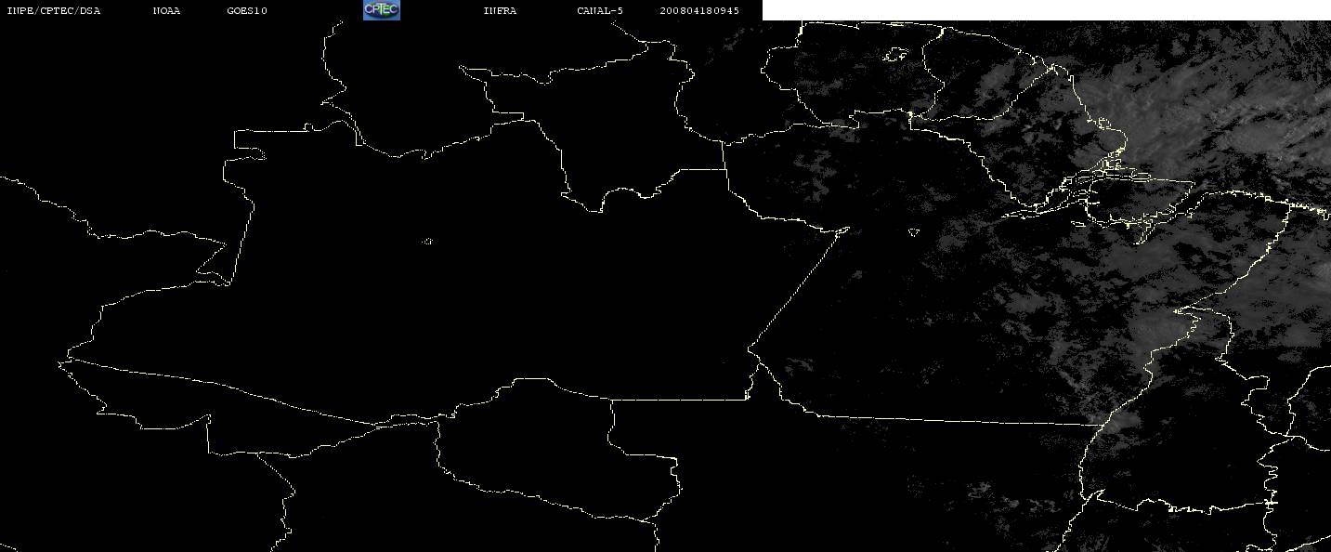The height and width of the screenshot is (552, 1331).
Task: Click the GOES10 satellite label
Action: tap(247, 11)
